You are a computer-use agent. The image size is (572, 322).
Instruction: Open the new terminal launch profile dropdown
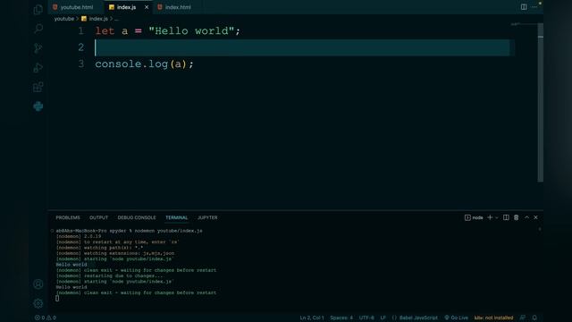pyautogui.click(x=497, y=217)
